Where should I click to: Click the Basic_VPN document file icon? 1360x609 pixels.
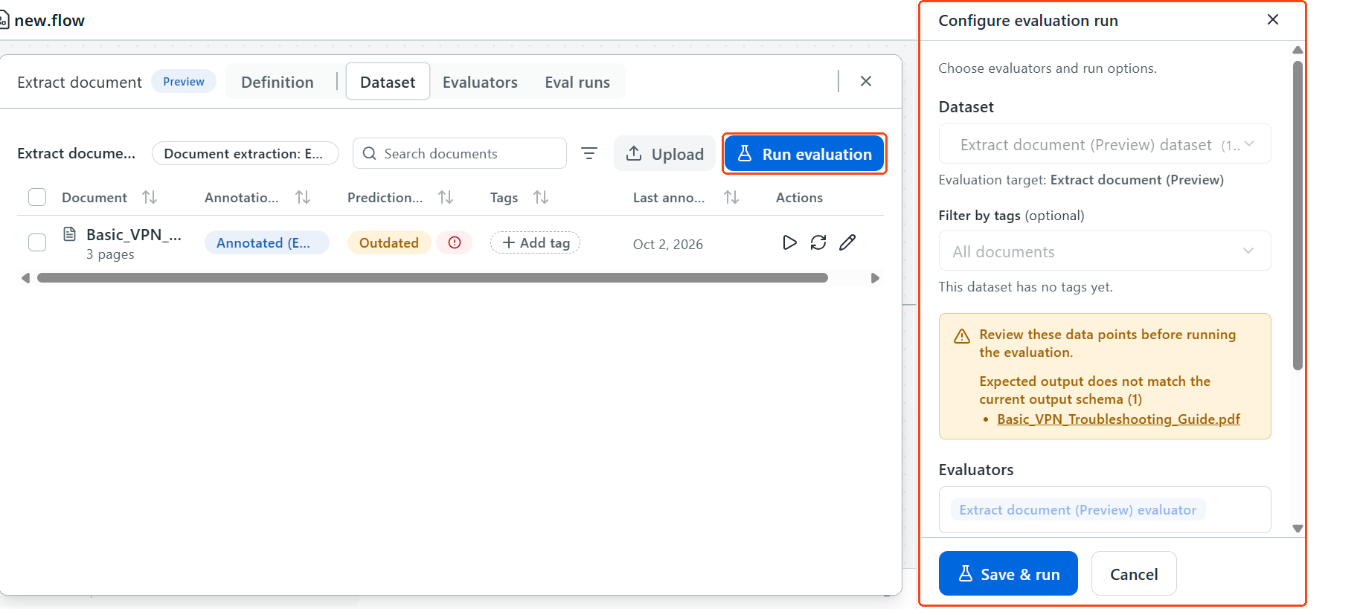[69, 234]
